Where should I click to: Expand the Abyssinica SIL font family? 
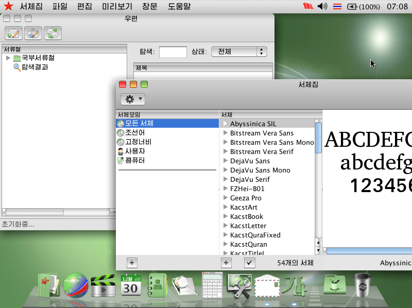coord(225,123)
